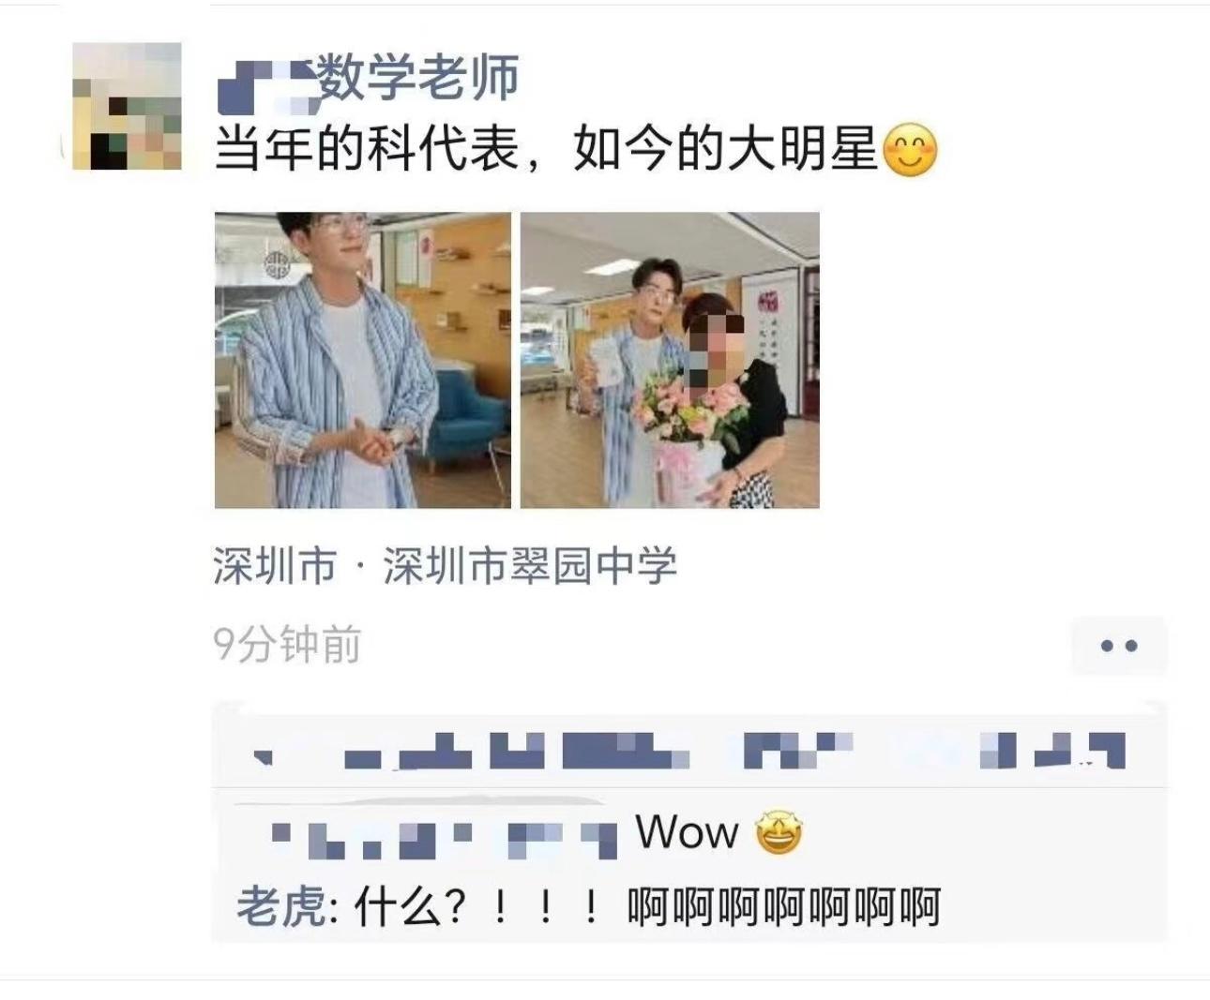Click the 9分钟前 timestamp
Viewport: 1210px width, 1000px height.
pos(287,645)
